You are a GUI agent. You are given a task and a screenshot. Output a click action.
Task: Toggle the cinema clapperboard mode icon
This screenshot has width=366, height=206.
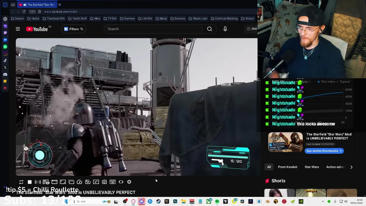pyautogui.click(x=54, y=182)
